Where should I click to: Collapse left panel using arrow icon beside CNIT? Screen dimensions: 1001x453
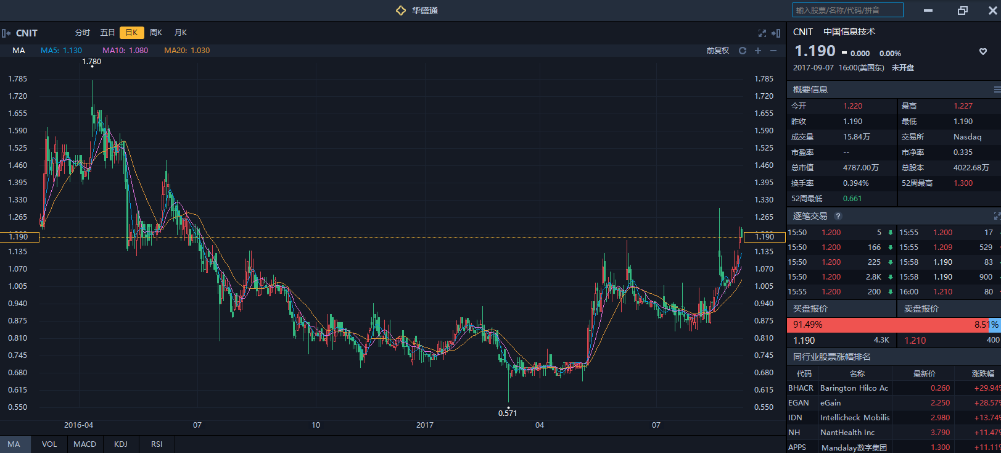6,33
